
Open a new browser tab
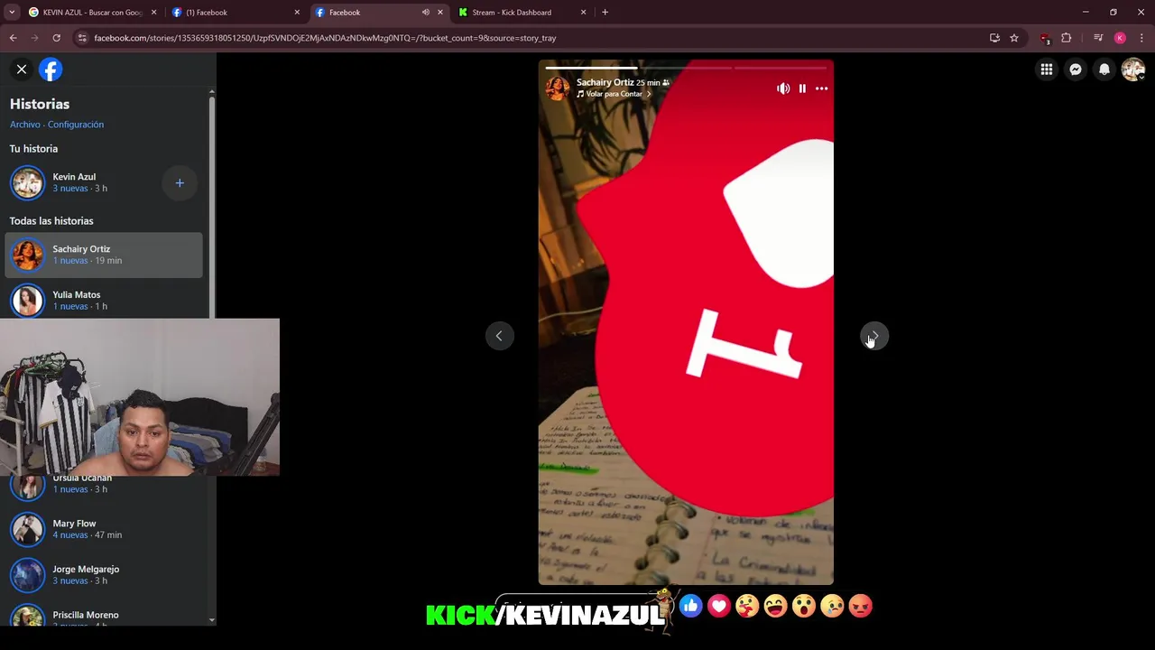click(605, 13)
